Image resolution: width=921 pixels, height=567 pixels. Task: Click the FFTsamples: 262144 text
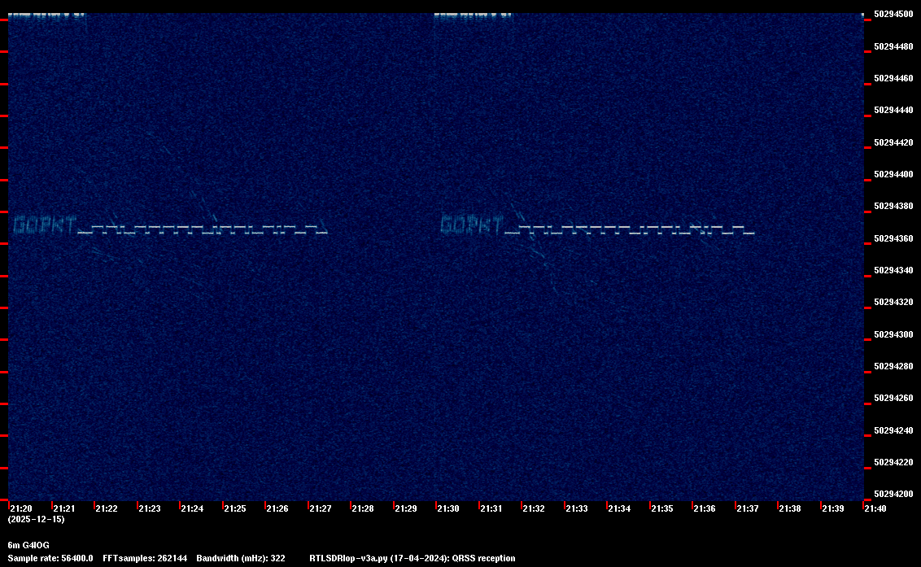click(145, 558)
